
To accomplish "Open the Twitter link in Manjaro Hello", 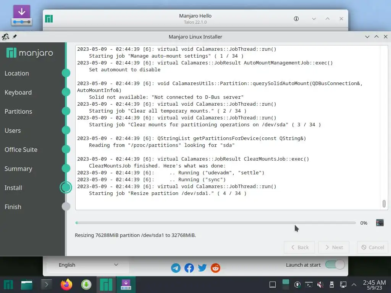I will 202,268.
